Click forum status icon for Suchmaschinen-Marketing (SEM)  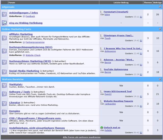click(x=4, y=62)
